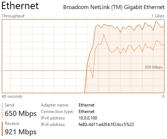Click the Ethernet heading title

click(x=20, y=6)
